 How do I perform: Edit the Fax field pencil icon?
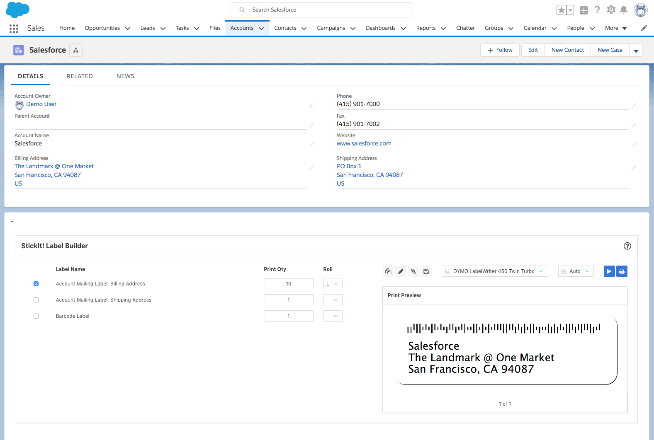[634, 125]
